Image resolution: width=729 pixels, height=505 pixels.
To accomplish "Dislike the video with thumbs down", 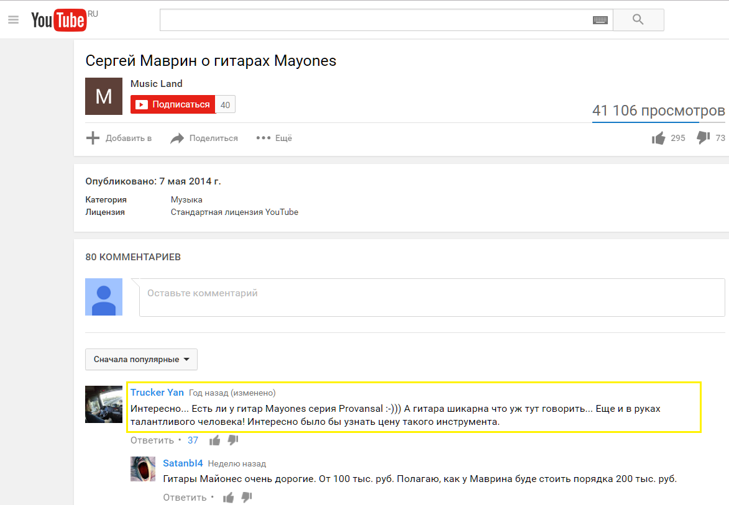I will [703, 137].
